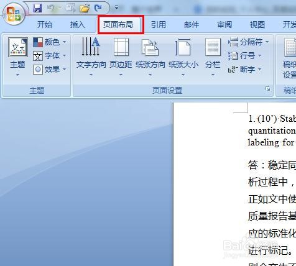This screenshot has height=266, width=296.
Task: Expand the 分栏 dropdown arrow
Action: pyautogui.click(x=213, y=75)
